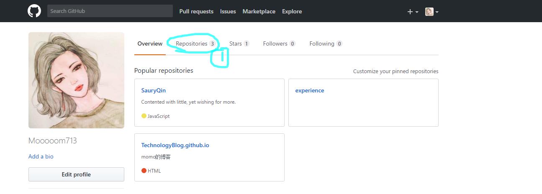Open the experience repository link

click(x=310, y=90)
